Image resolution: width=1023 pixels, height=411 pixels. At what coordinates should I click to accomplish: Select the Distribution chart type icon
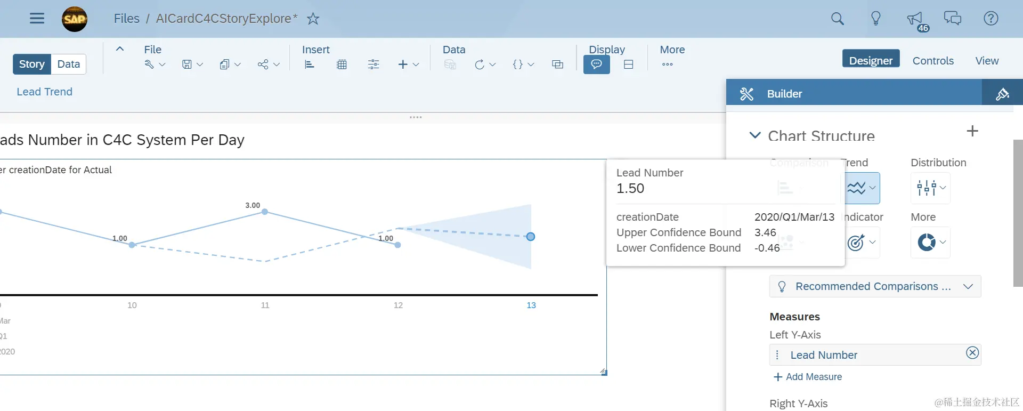pos(927,188)
